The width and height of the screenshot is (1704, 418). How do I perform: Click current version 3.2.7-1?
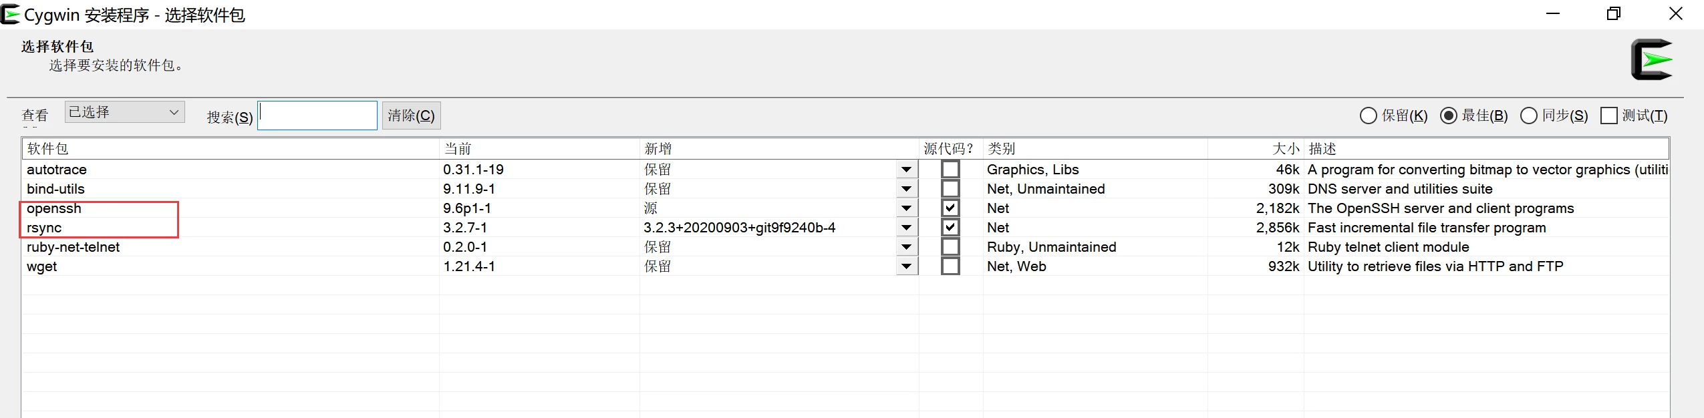click(x=465, y=228)
